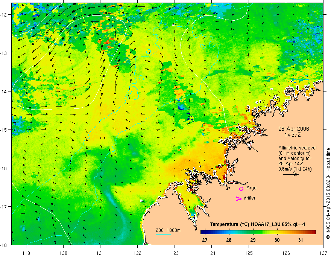Click the 'Argo' legend label

[251, 188]
